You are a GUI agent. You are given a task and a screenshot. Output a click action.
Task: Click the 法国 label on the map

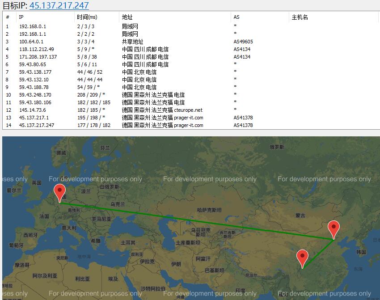point(44,216)
